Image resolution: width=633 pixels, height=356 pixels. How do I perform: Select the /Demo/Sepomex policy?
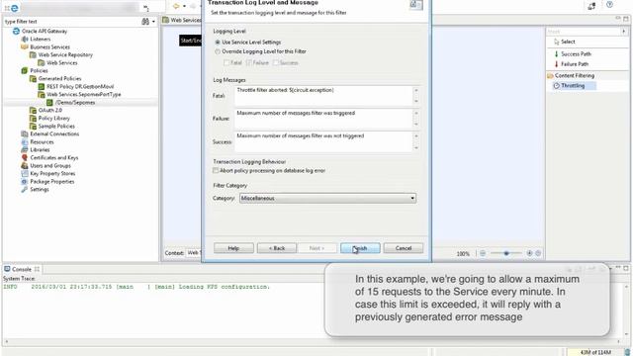pyautogui.click(x=75, y=103)
